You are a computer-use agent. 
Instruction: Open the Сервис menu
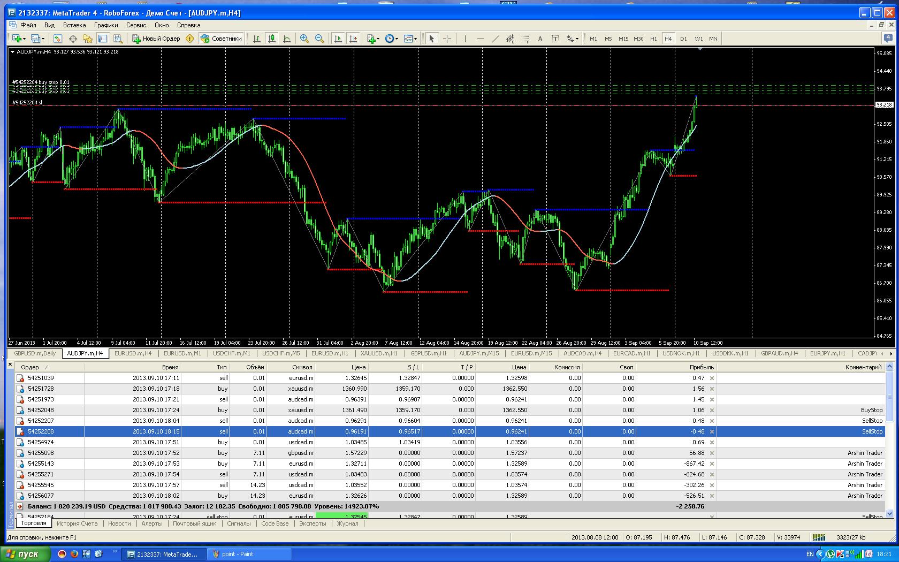point(136,25)
